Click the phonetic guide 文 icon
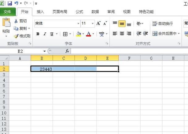The width and height of the screenshot is (188, 134). 102,34
